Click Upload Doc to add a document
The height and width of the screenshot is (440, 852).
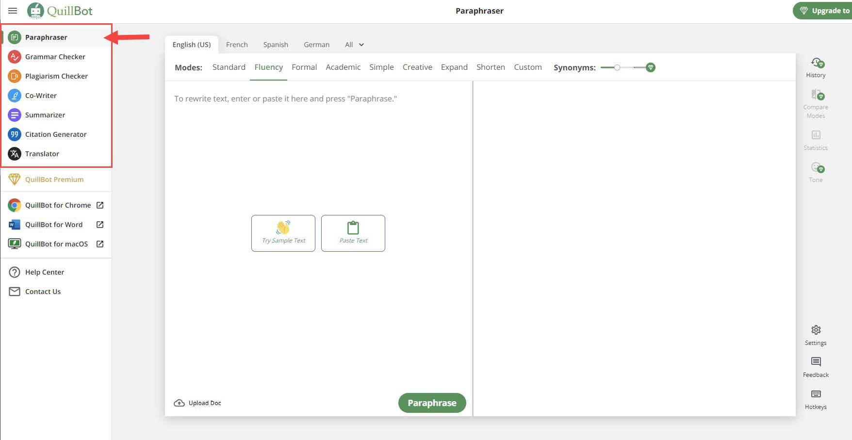(x=197, y=403)
